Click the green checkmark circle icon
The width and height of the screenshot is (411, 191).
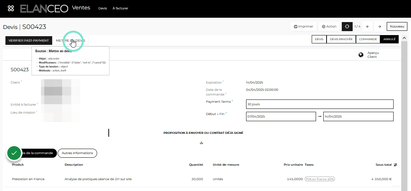[x=14, y=153]
